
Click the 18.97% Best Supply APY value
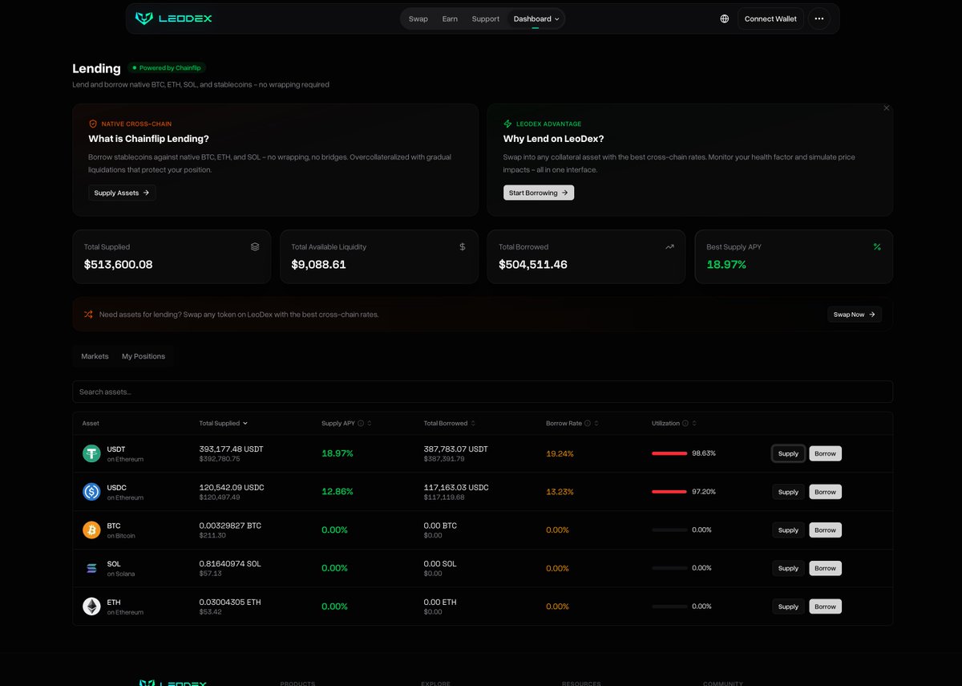(x=726, y=264)
